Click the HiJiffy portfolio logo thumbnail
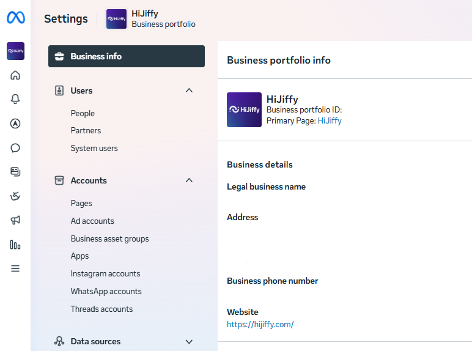This screenshot has width=472, height=351. coord(244,109)
